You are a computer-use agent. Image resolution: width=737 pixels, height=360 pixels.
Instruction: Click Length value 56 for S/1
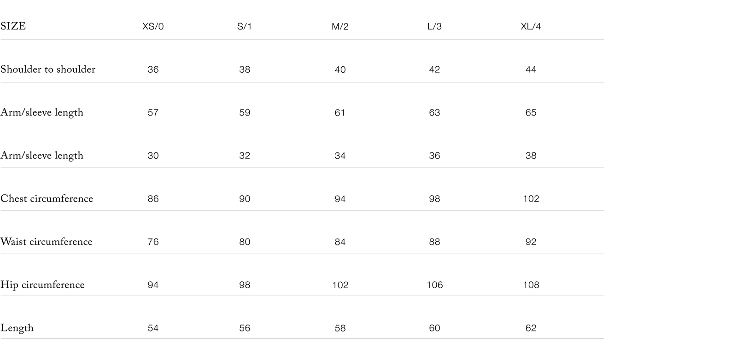(x=245, y=328)
